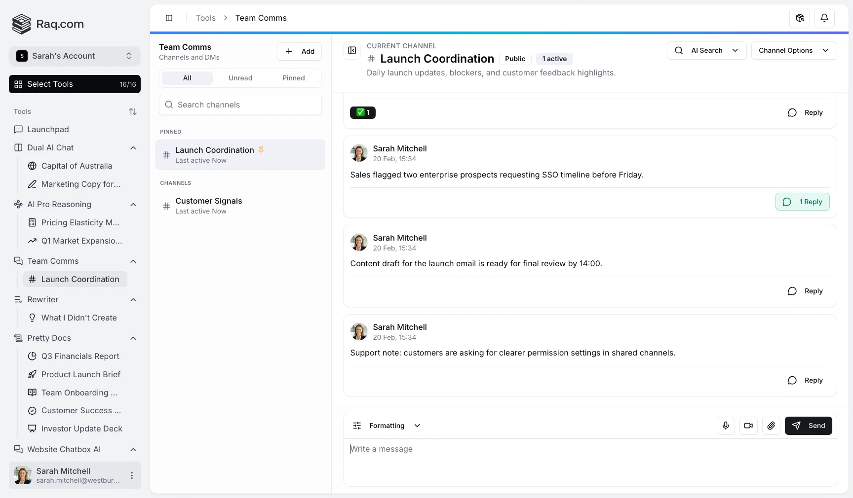This screenshot has width=853, height=498.
Task: Open the 1 Reply thread
Action: tap(803, 202)
